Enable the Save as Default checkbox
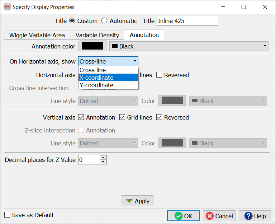Screen dimensions: 276x224 (x=7, y=215)
